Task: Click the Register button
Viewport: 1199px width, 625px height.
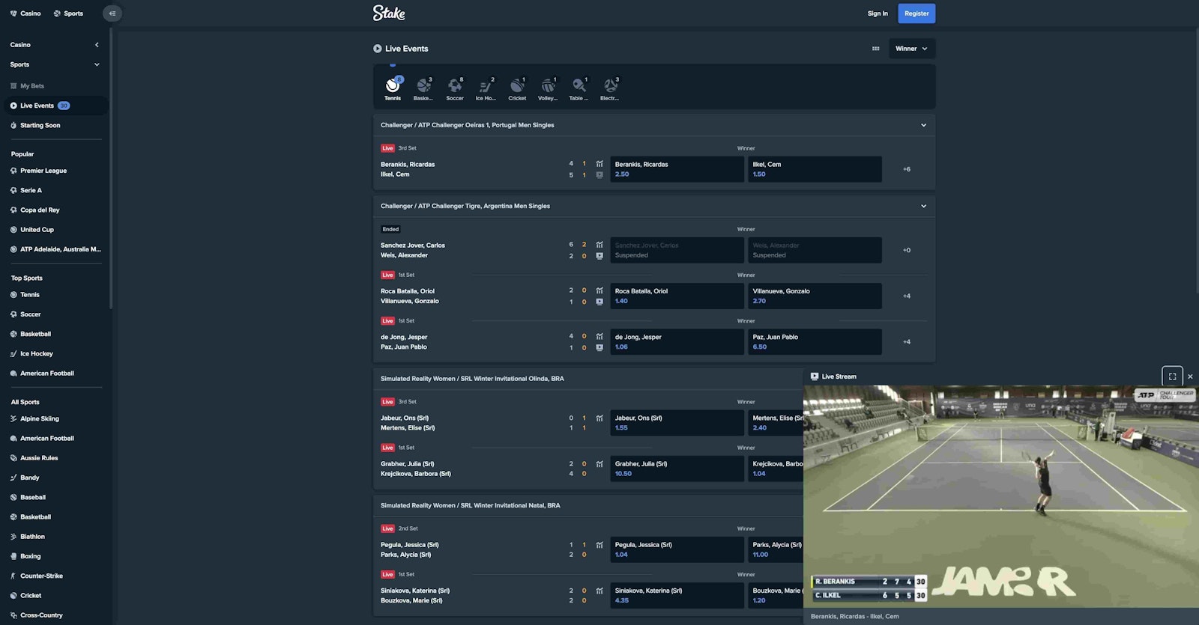Action: tap(916, 13)
